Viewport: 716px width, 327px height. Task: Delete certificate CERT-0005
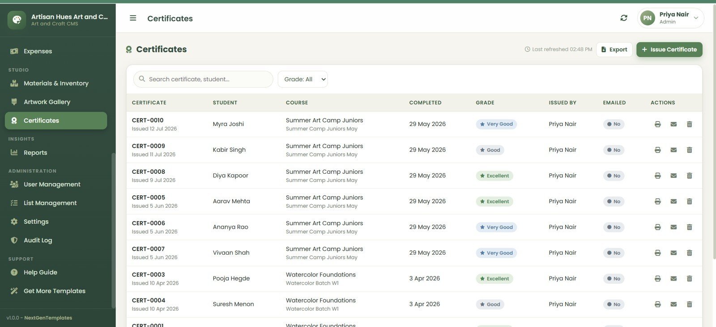[x=689, y=201]
